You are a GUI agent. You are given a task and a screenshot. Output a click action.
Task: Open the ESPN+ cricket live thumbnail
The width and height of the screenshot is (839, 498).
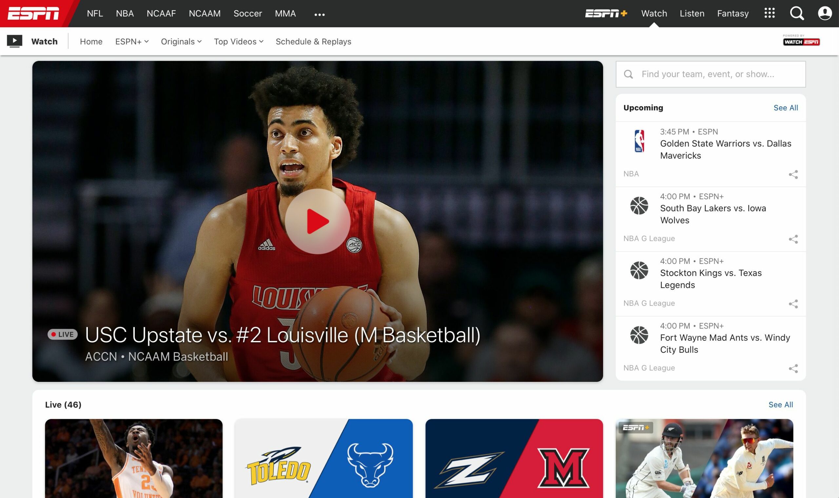(705, 458)
